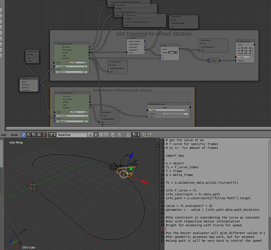Select the Animation Nodes tree type icon
This screenshot has width=271, height=250.
pos(23,134)
